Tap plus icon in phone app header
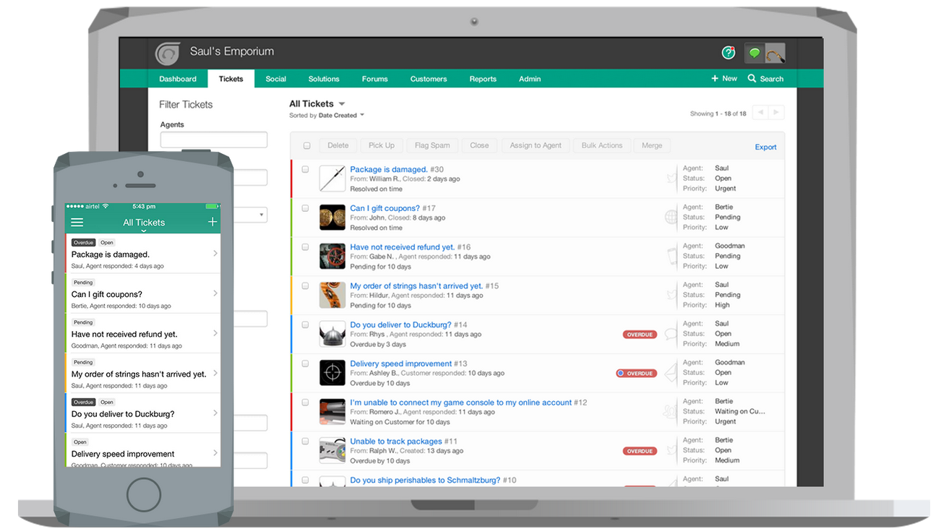Viewport: 941px width, 529px height. point(212,222)
